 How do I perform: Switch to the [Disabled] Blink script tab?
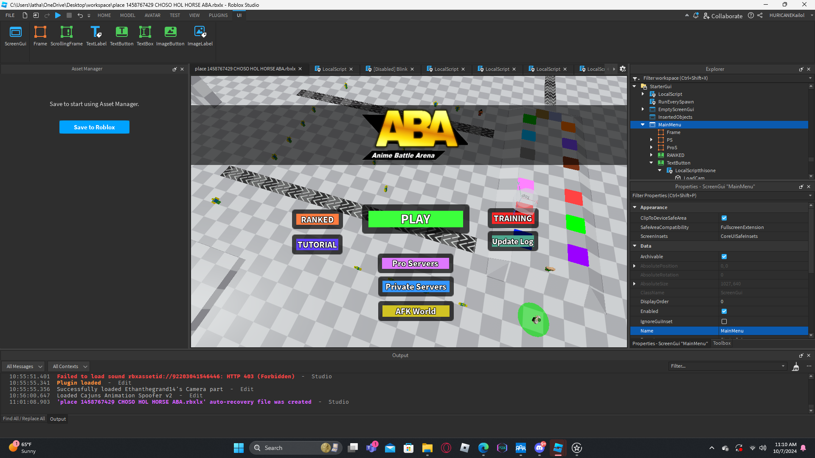pos(390,69)
